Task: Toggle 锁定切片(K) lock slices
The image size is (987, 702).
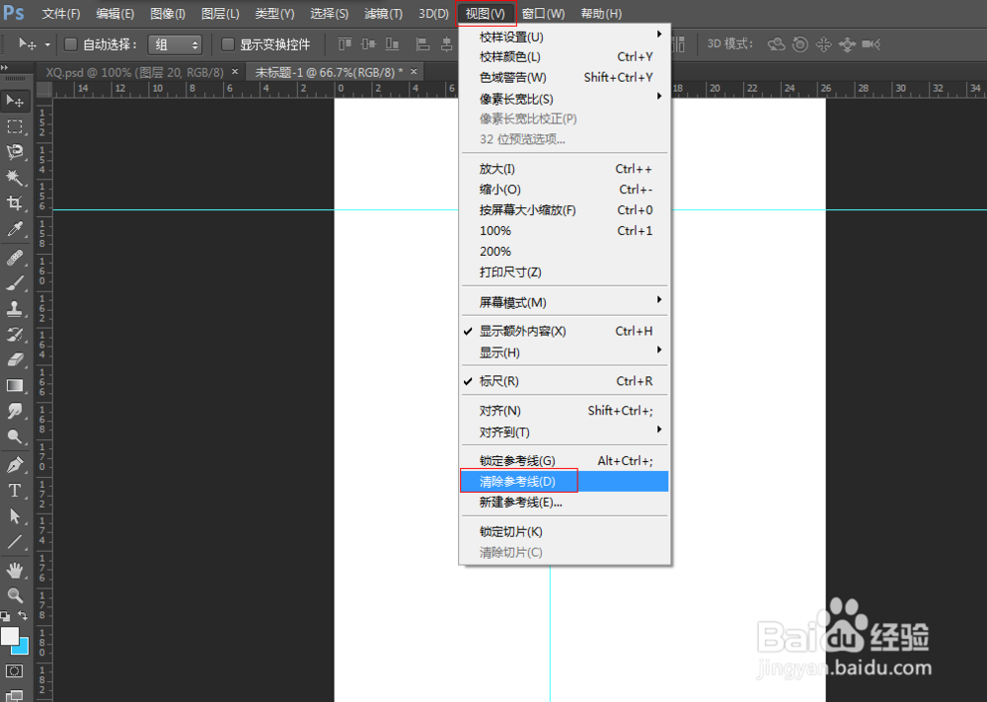Action: click(x=566, y=532)
